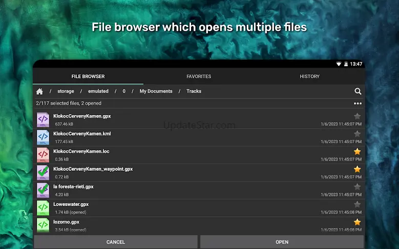Jump to the storage breadcrumb folder

[66, 92]
